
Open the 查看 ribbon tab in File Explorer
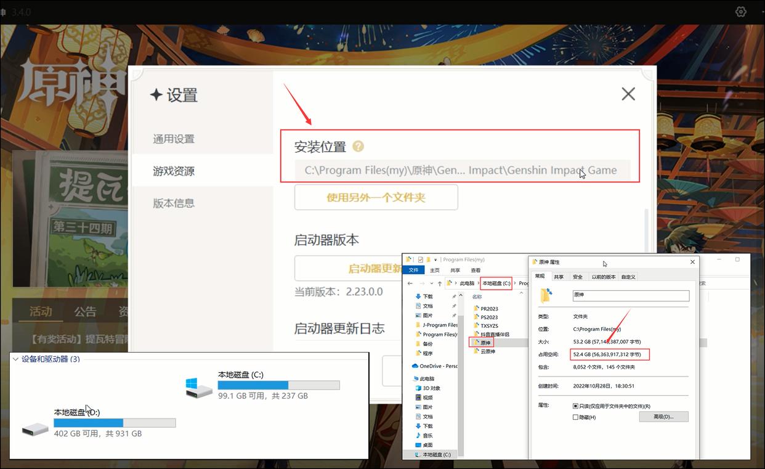pos(476,269)
